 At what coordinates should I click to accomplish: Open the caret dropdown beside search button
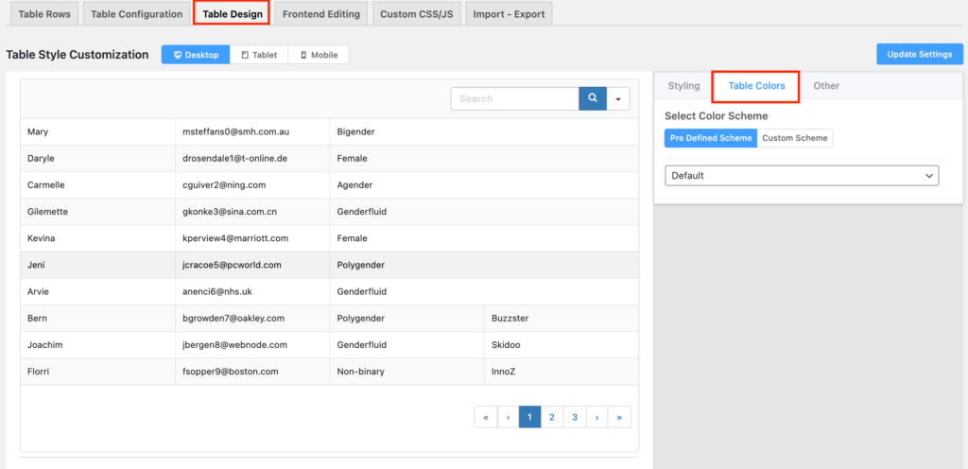618,98
